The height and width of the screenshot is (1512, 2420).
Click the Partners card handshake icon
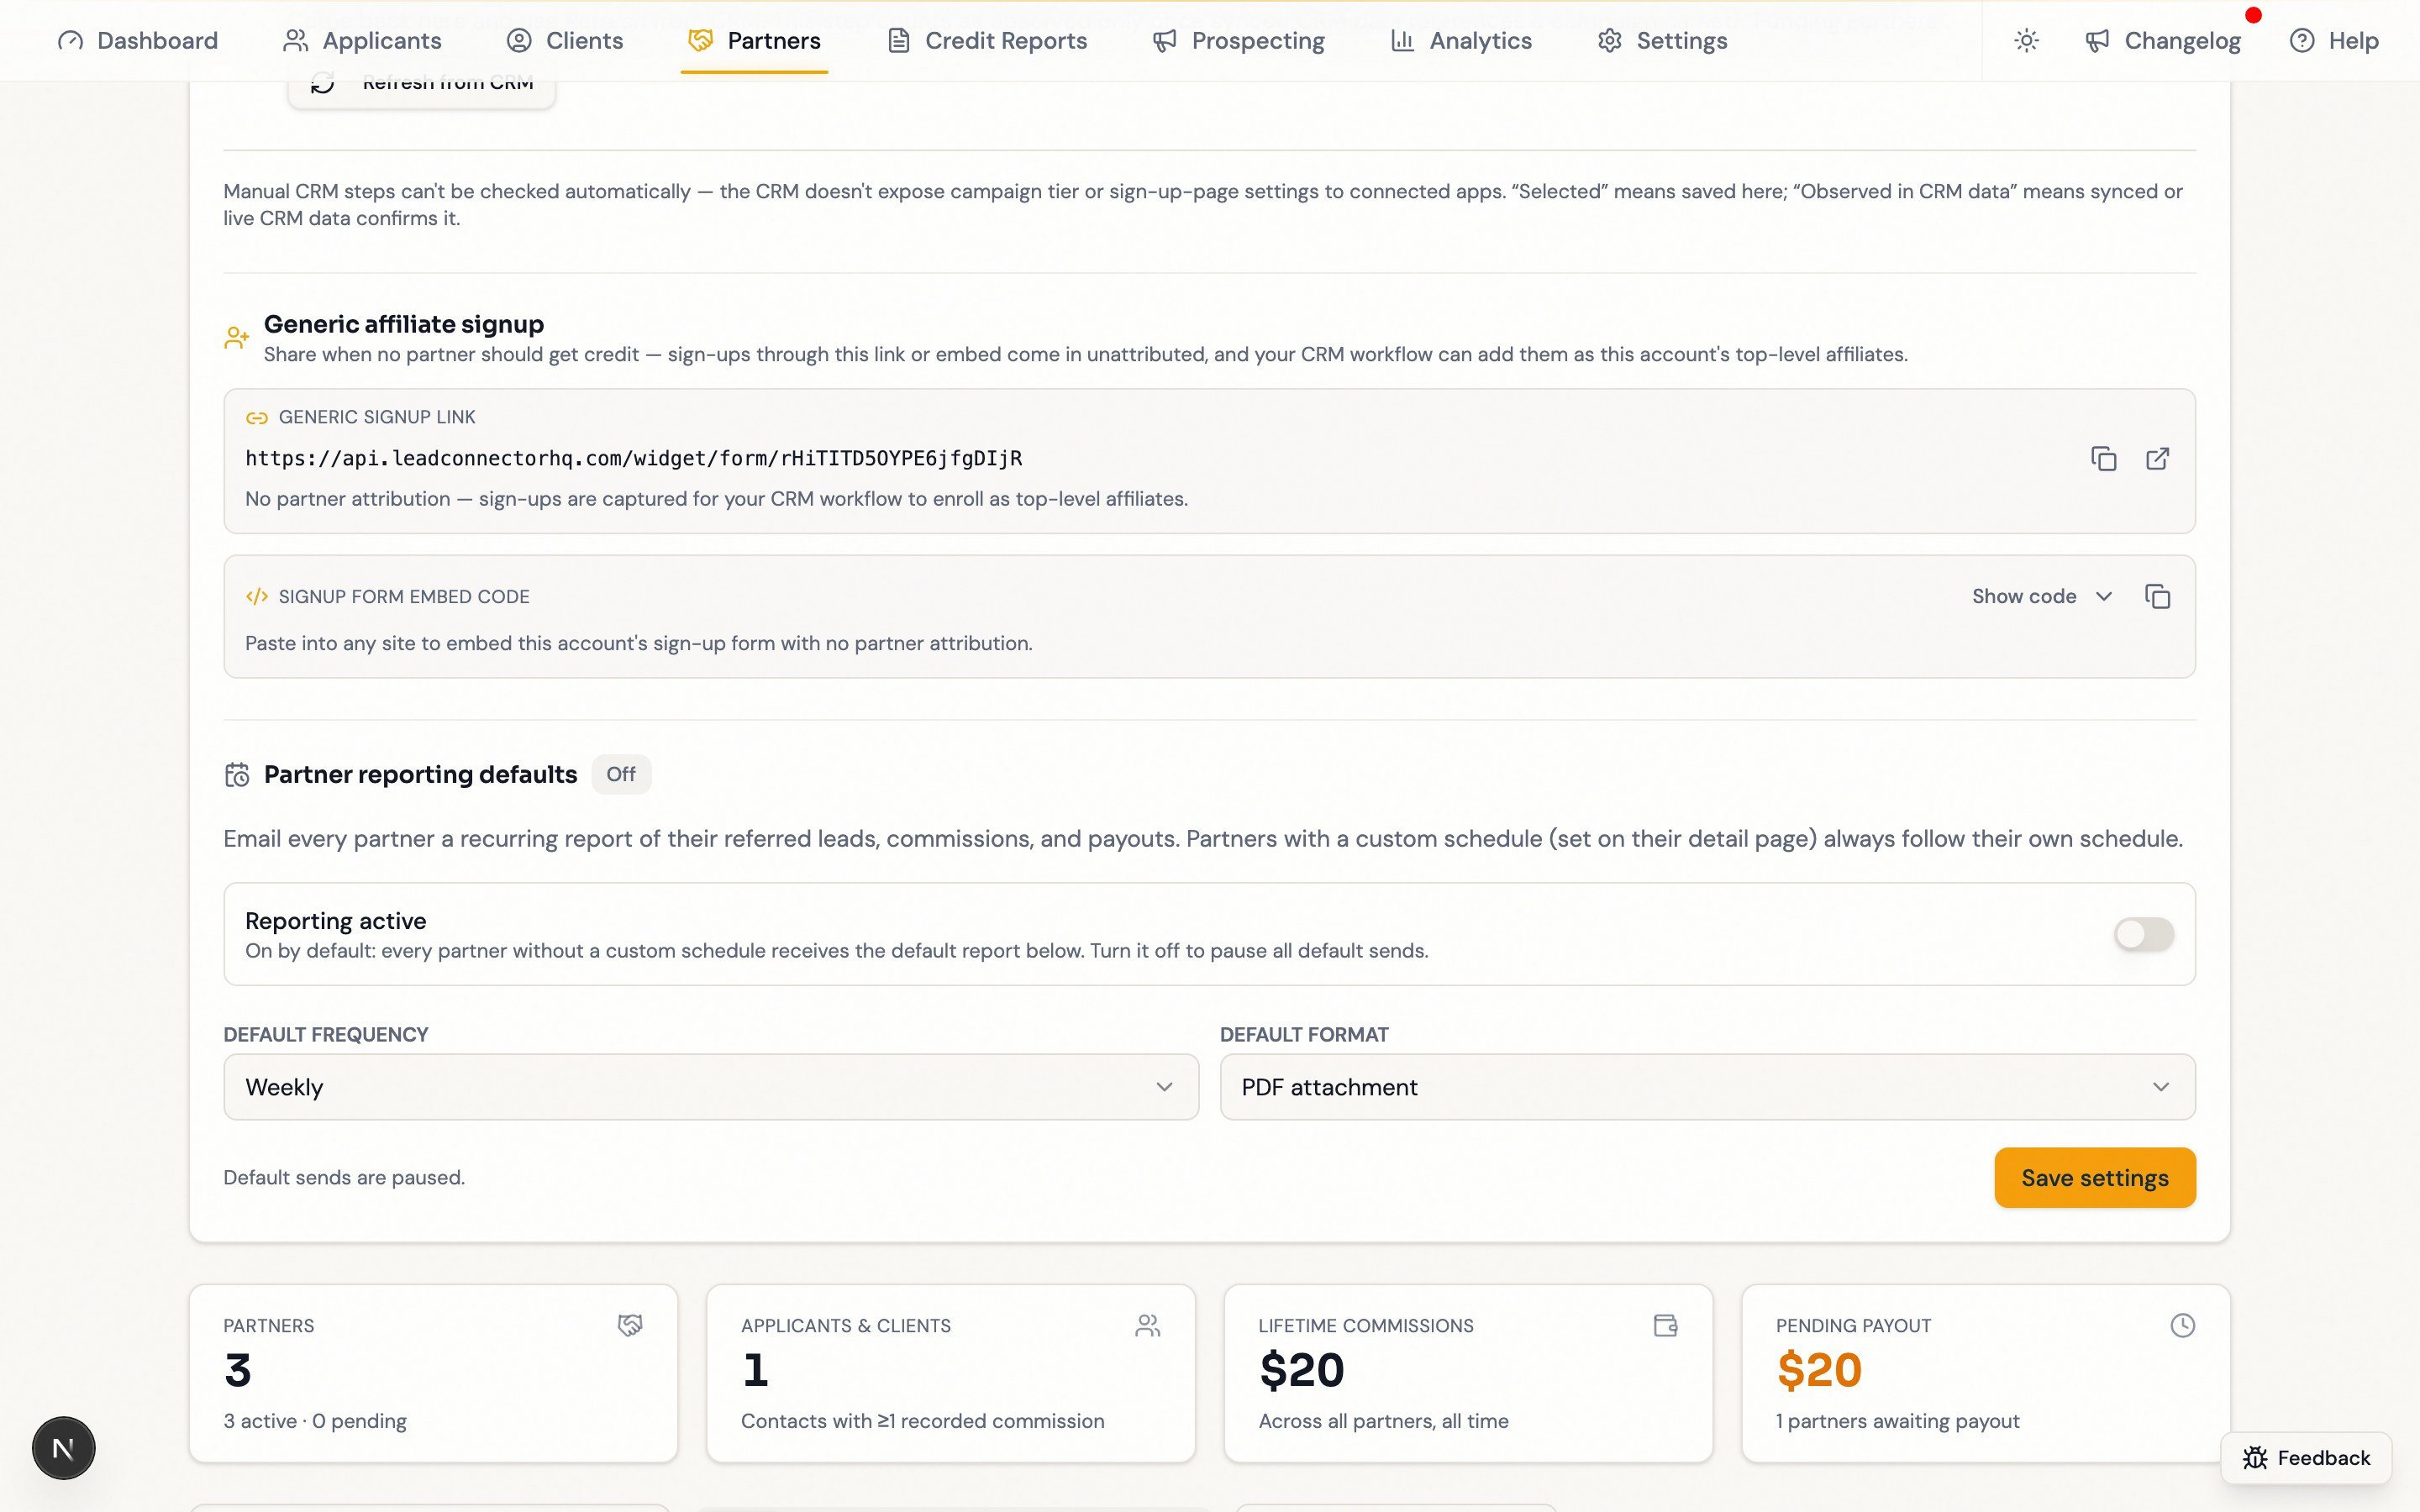pyautogui.click(x=630, y=1326)
